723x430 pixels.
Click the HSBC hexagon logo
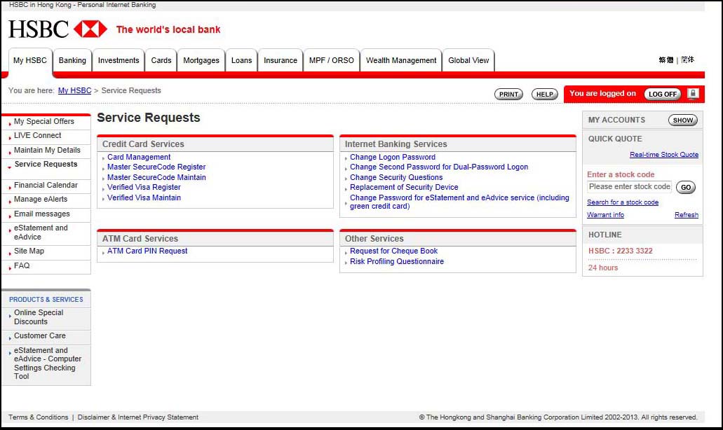[x=90, y=29]
